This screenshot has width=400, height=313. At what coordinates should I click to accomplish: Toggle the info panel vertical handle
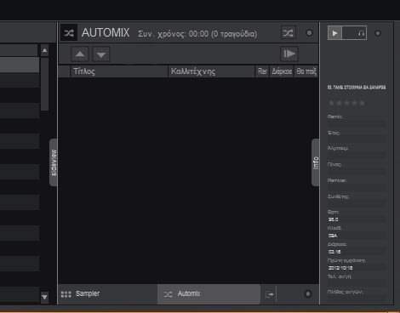coord(316,162)
